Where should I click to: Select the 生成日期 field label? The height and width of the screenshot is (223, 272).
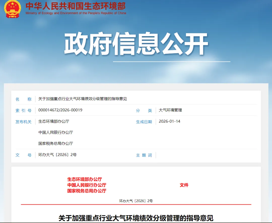[144, 122]
